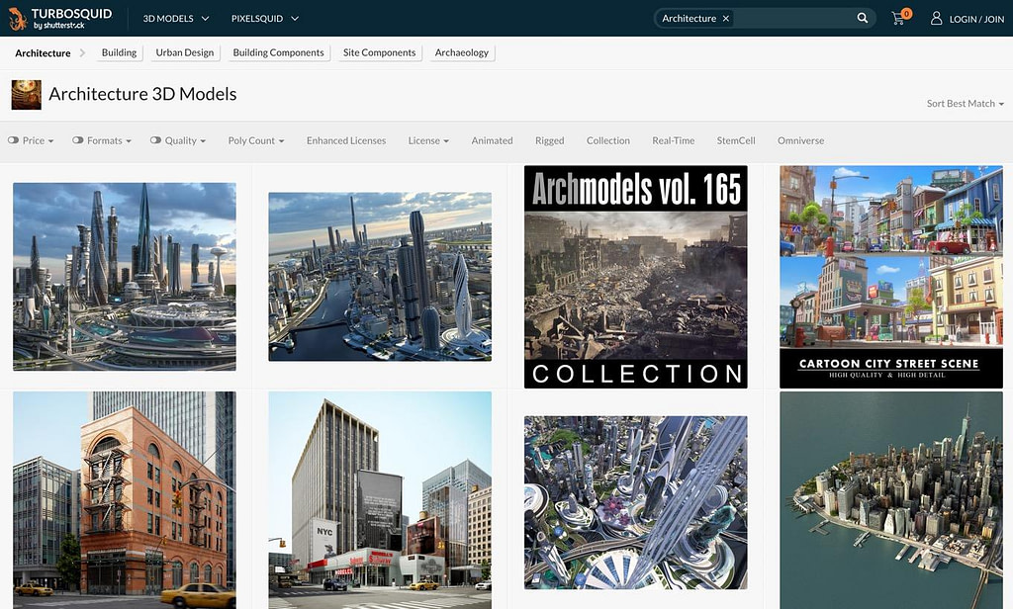Expand the Poly Count dropdown

(x=255, y=140)
